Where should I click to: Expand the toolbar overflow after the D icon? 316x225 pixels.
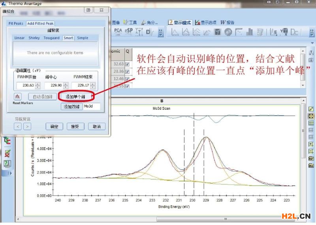160,32
